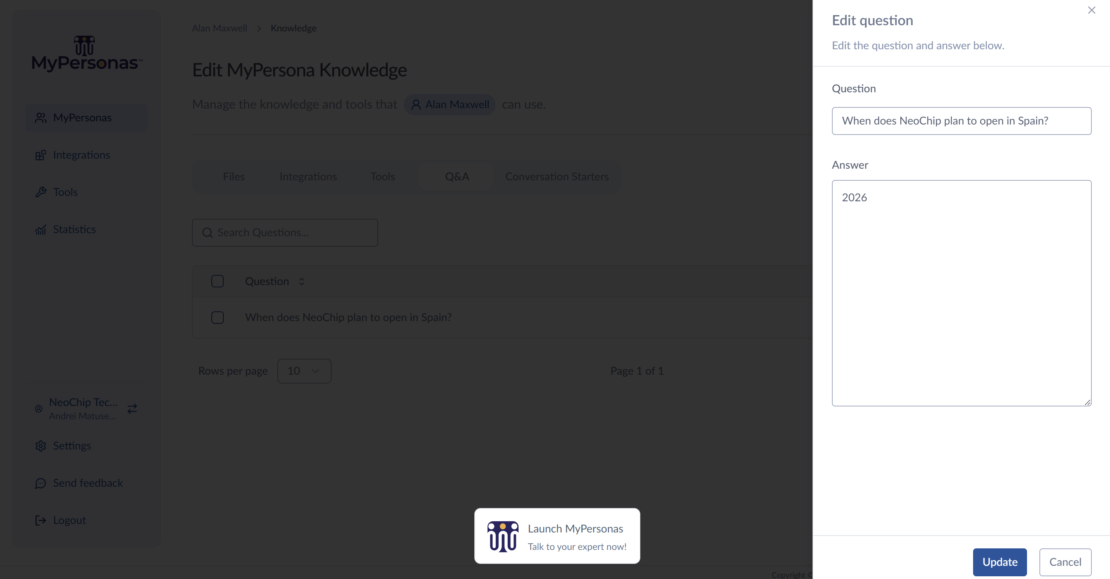Viewport: 1110px width, 579px height.
Task: Click the search magnifier icon
Action: [207, 233]
